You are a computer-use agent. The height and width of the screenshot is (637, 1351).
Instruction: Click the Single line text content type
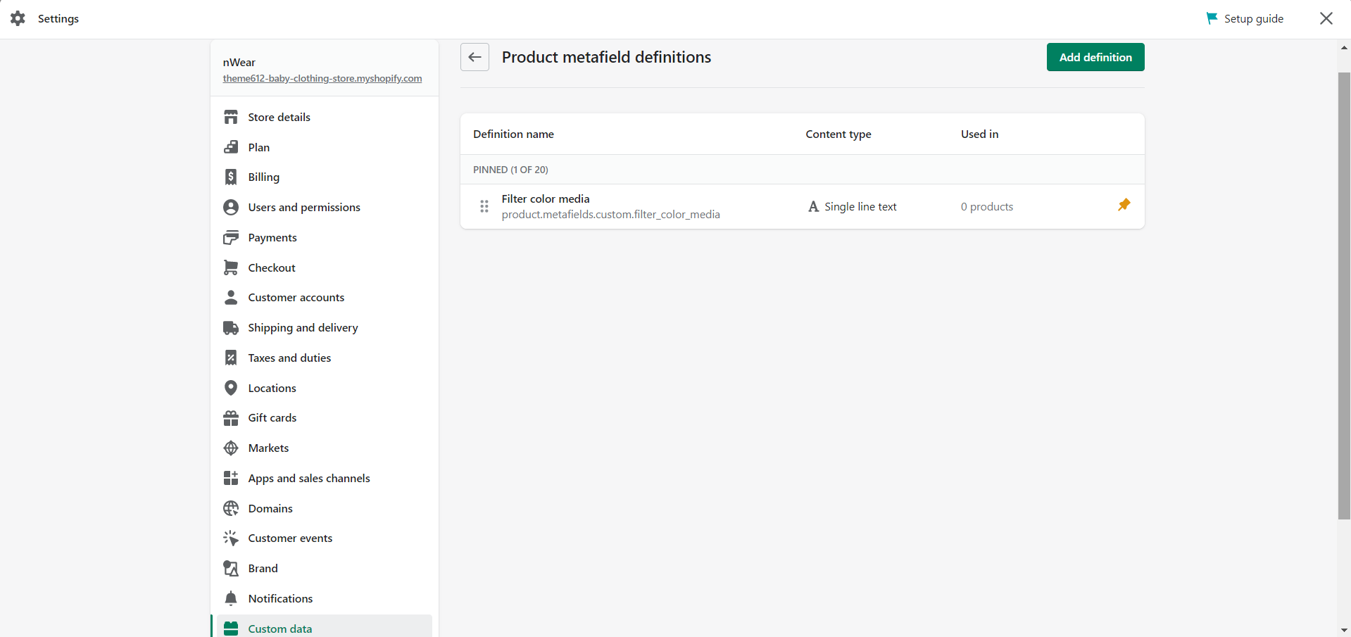852,206
